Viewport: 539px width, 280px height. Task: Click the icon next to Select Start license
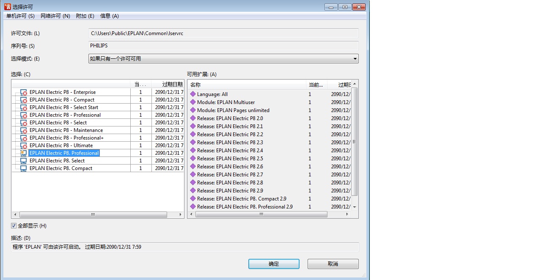[x=24, y=107]
